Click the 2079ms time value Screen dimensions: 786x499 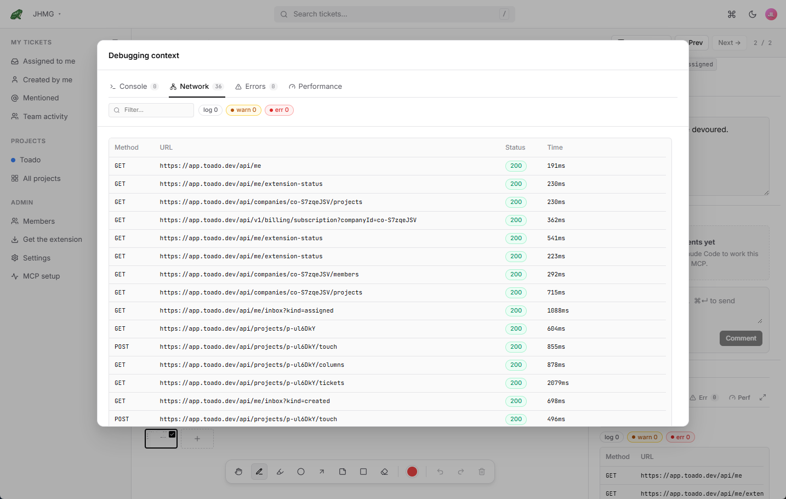click(558, 383)
